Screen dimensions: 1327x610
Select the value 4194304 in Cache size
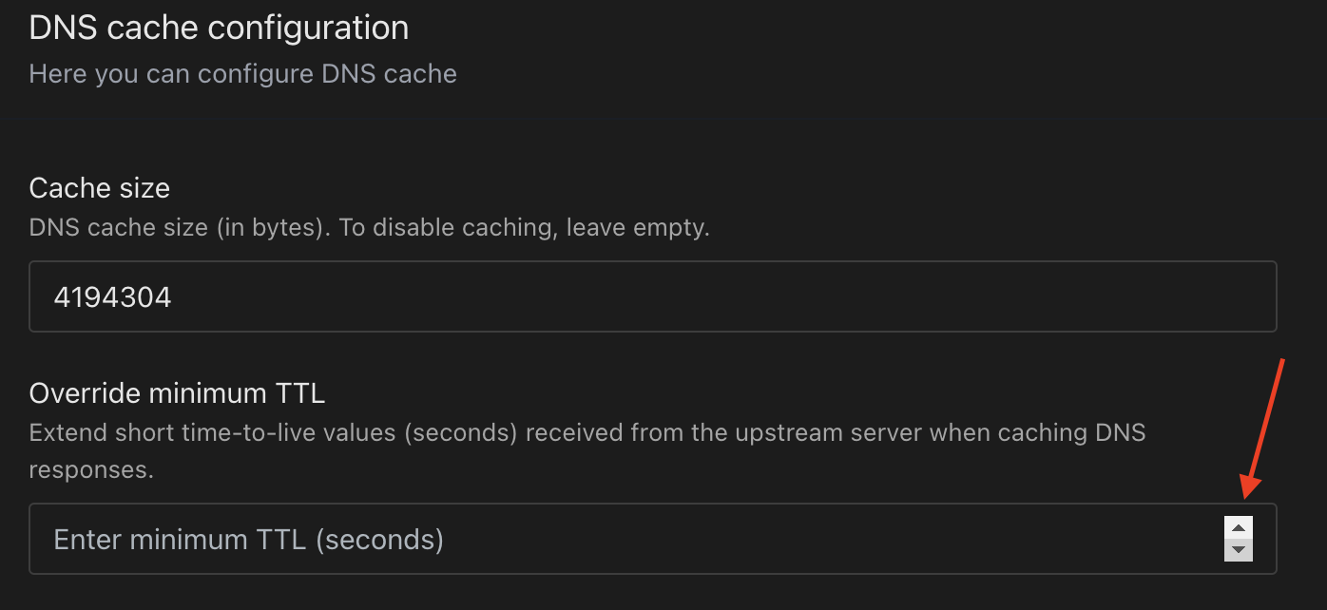[x=112, y=295]
